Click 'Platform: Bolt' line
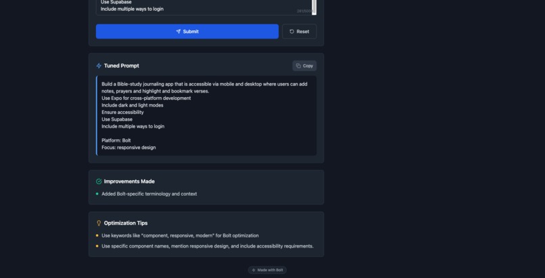545x278 pixels. [116, 140]
